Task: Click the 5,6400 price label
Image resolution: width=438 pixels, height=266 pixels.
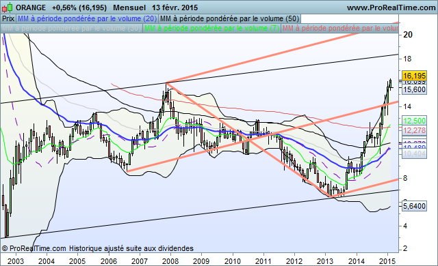Action: coord(414,206)
